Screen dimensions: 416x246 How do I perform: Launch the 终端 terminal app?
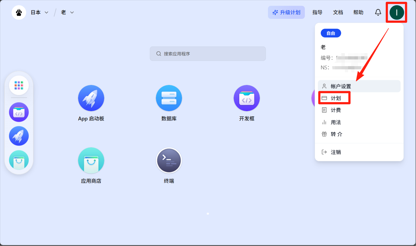coord(169,160)
